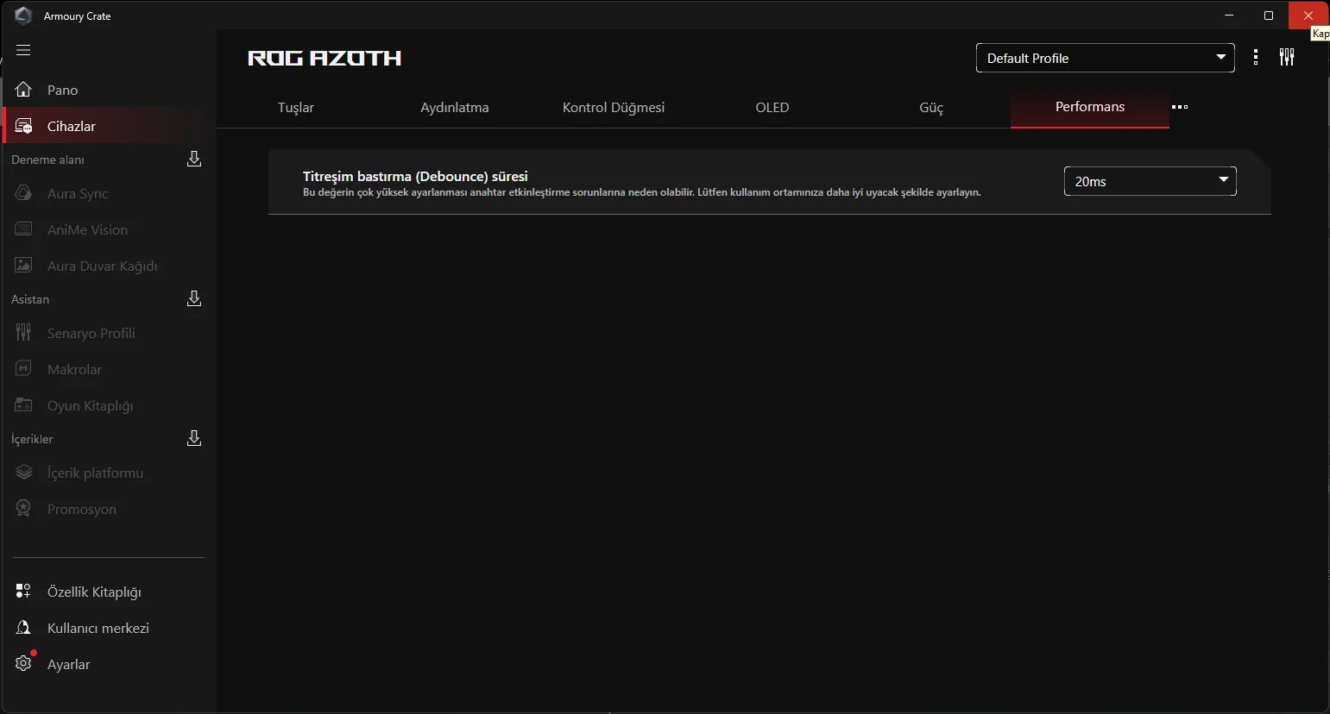Download the Asistan section
The image size is (1330, 714).
(194, 298)
